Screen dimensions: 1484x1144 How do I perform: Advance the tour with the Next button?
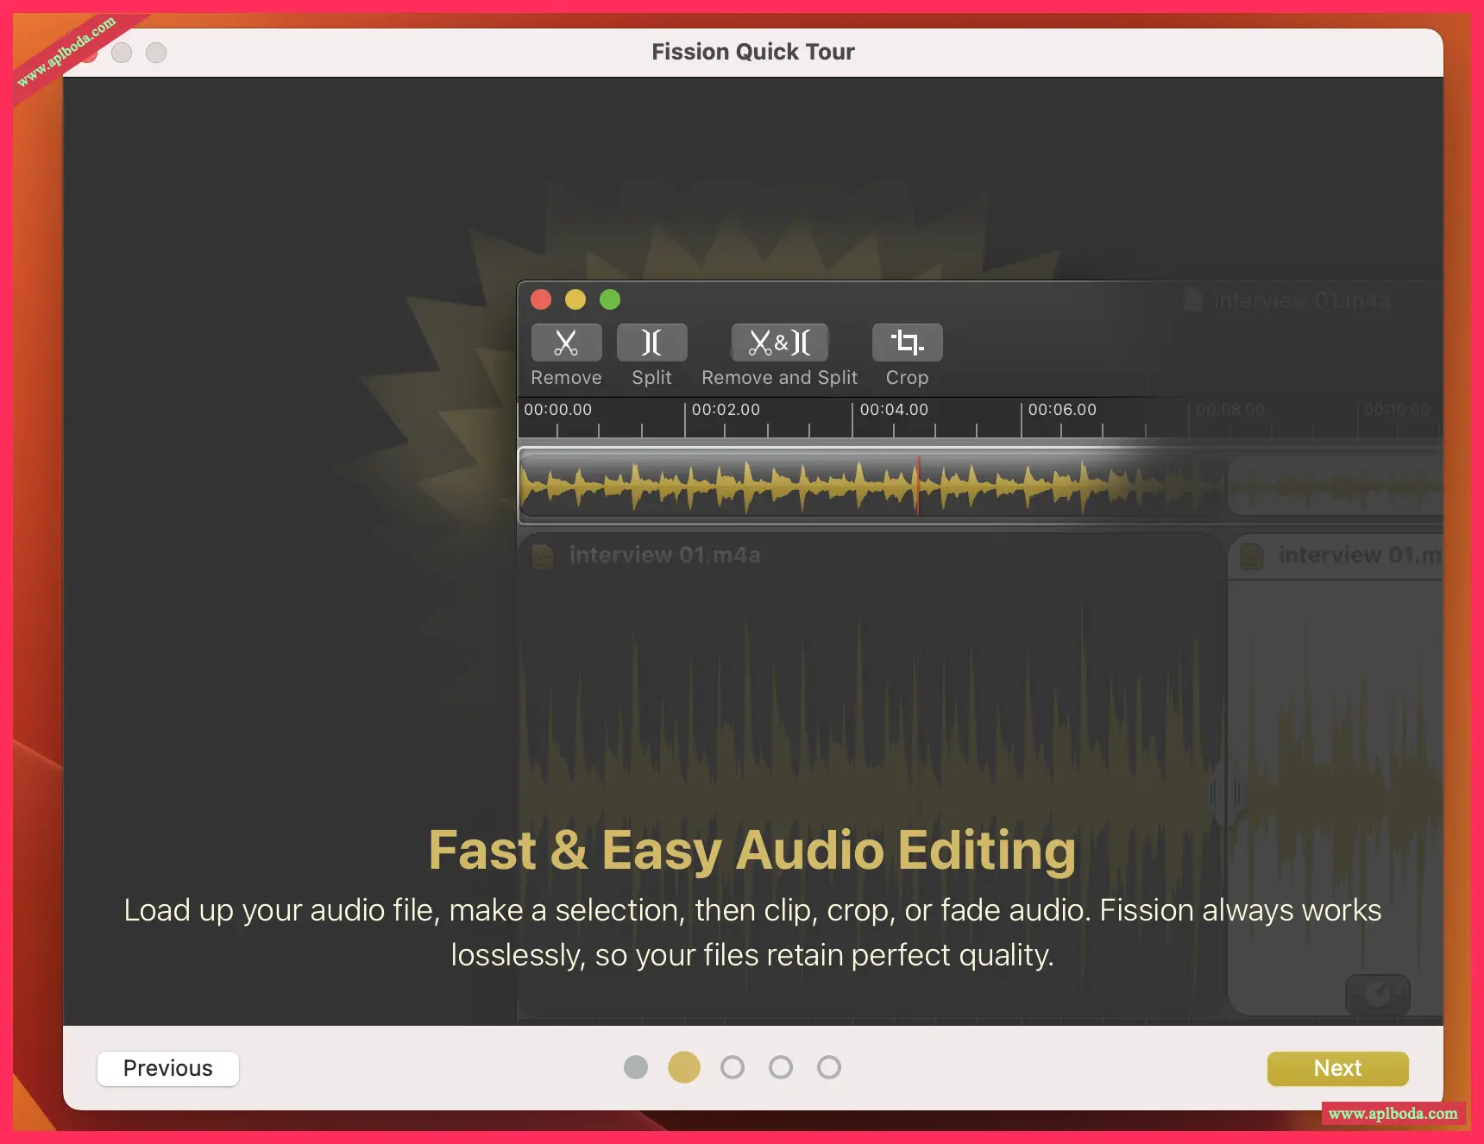click(1337, 1068)
